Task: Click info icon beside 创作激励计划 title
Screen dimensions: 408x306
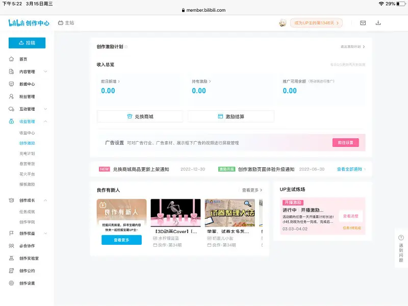Action: tap(126, 47)
